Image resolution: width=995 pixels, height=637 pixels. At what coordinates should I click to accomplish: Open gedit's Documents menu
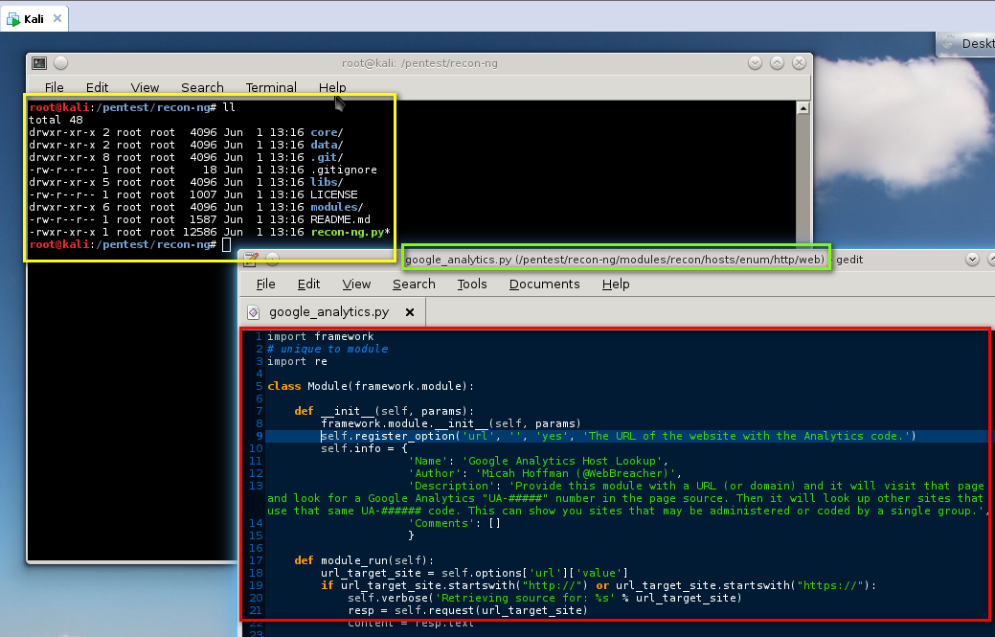coord(545,284)
